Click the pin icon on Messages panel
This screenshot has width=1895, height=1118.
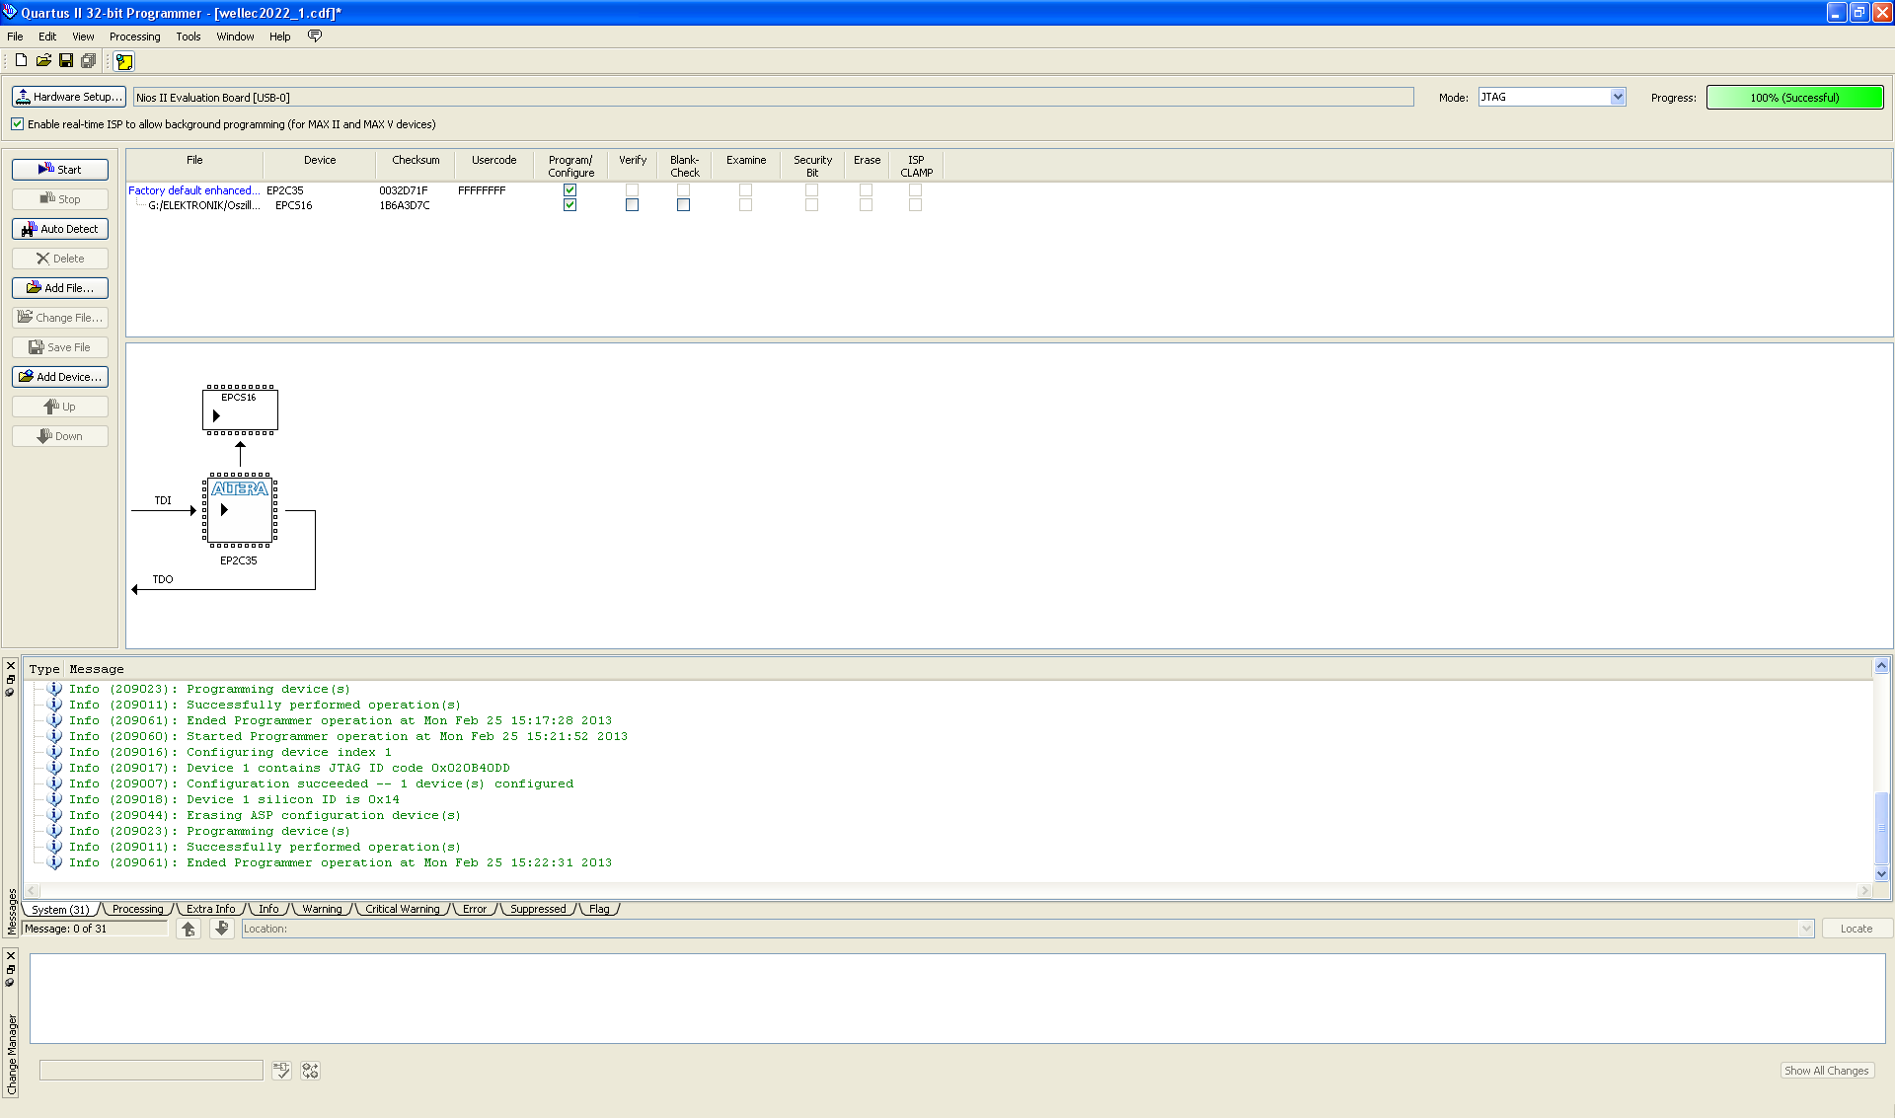10,692
